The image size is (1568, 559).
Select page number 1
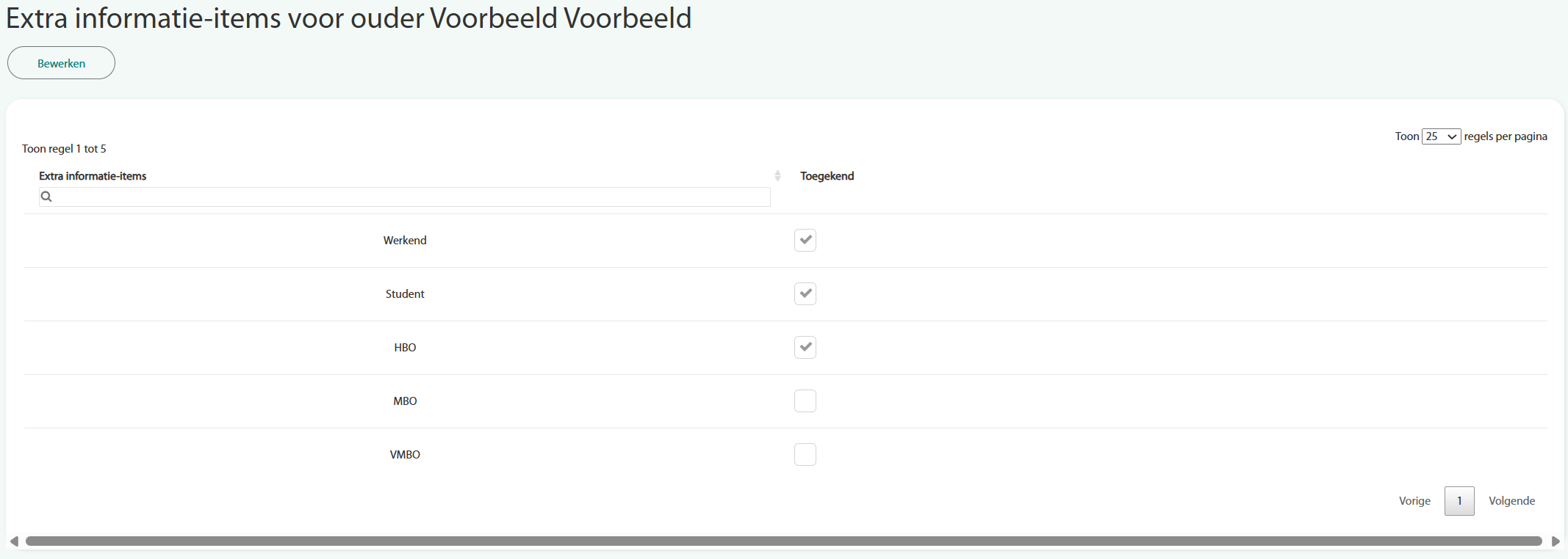coord(1459,501)
